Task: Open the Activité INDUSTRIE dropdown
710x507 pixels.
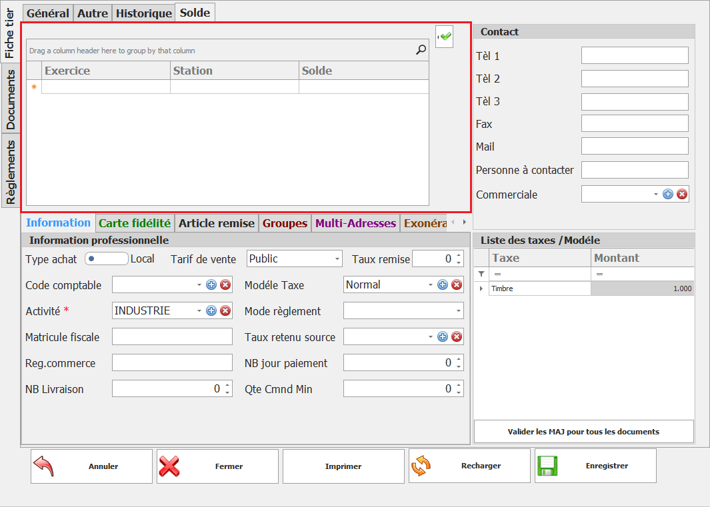Action: [x=199, y=311]
